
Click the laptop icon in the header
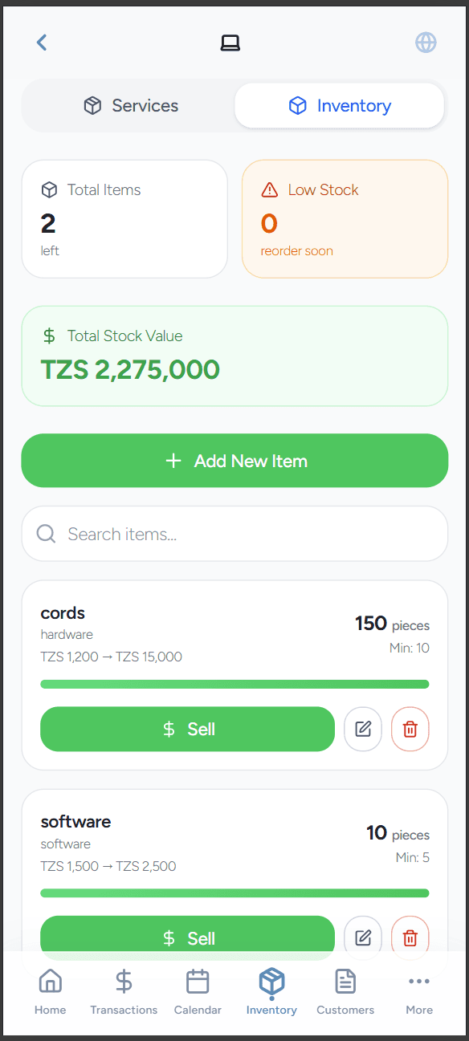tap(230, 43)
